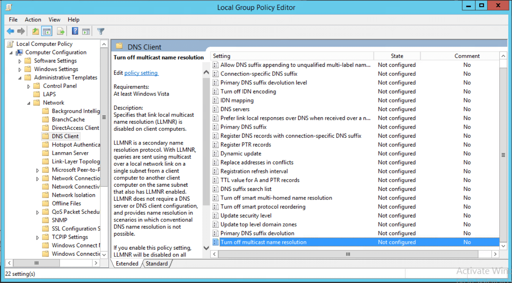Click the policy setting link
This screenshot has height=283, width=512.
[x=141, y=72]
